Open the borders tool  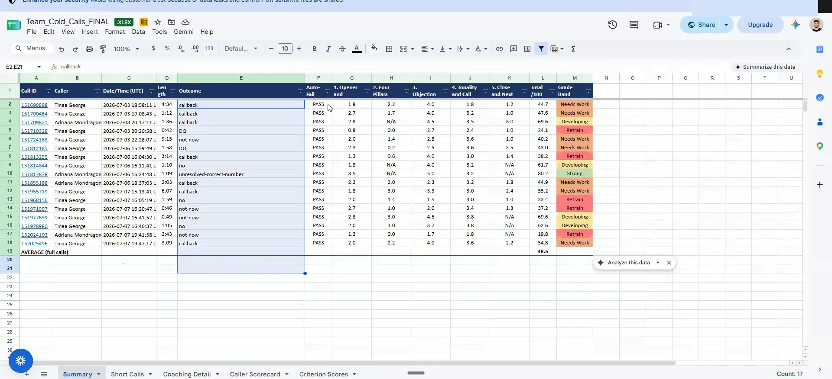pyautogui.click(x=389, y=49)
